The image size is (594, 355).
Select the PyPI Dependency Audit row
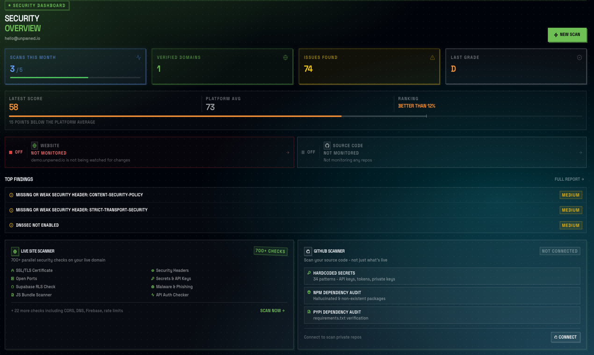(442, 315)
